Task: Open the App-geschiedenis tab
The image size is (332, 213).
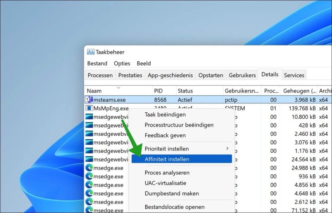Action: point(170,75)
